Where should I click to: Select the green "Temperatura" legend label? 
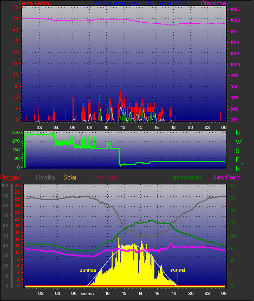(185, 177)
